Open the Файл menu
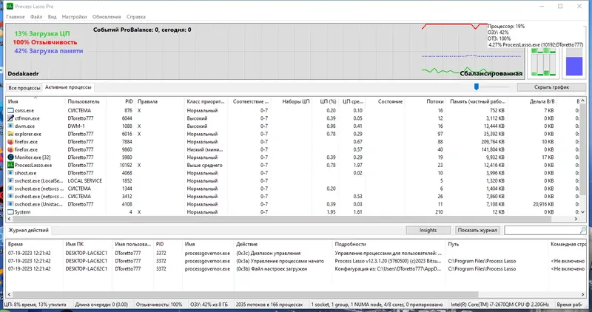Viewport: 592px width, 312px height. (36, 17)
